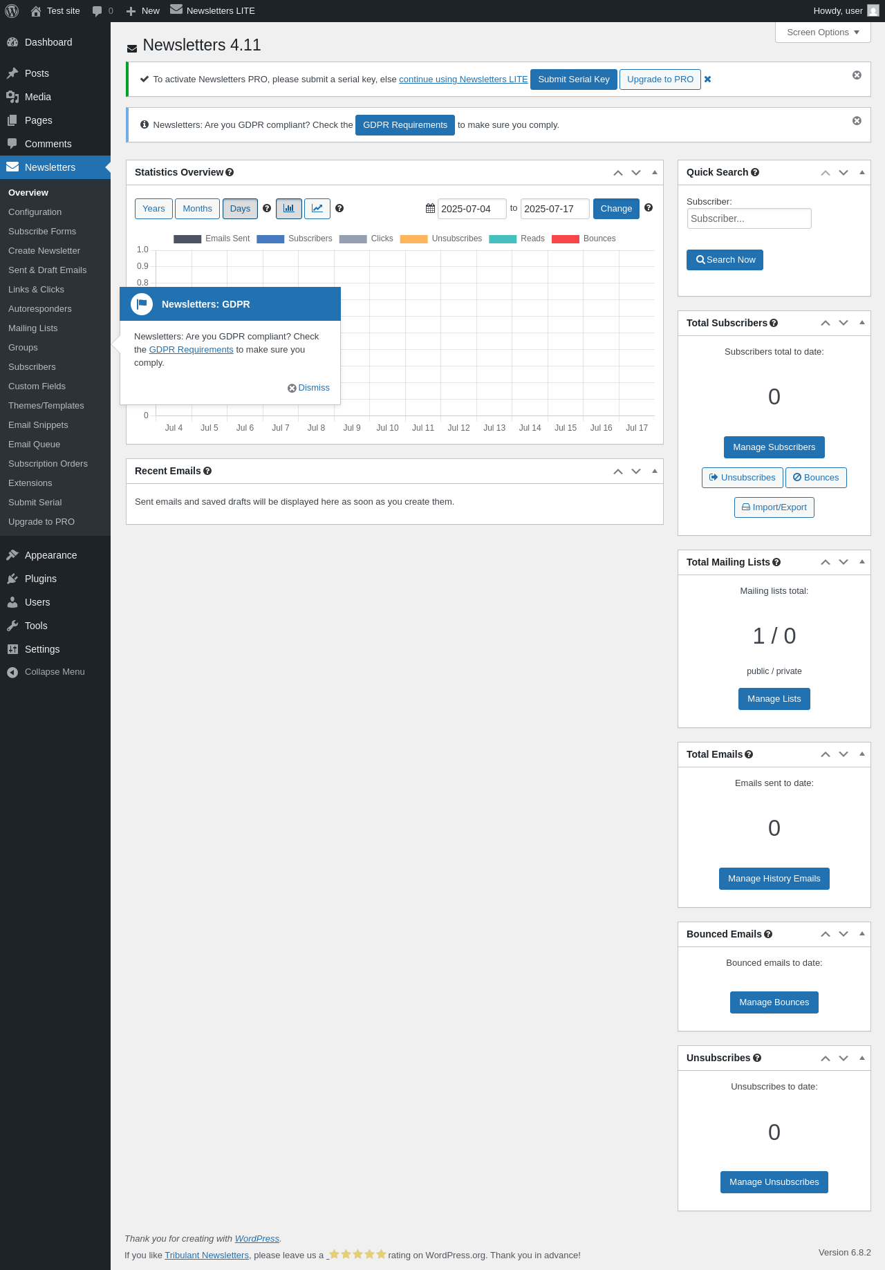Click the start date field 2025-07-04

click(472, 209)
